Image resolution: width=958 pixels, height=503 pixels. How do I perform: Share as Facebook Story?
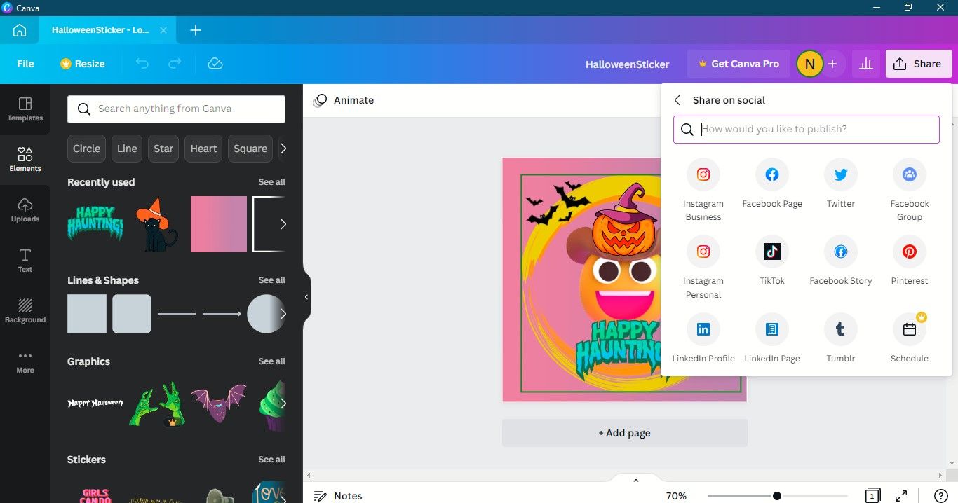pos(841,261)
